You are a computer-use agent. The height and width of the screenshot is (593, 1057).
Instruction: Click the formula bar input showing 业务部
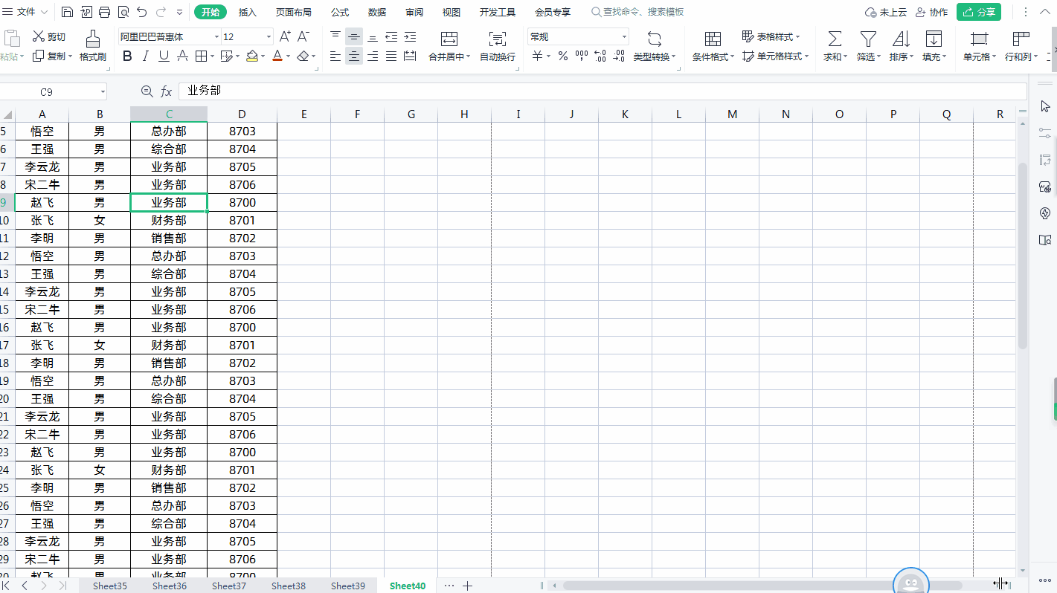pyautogui.click(x=603, y=91)
